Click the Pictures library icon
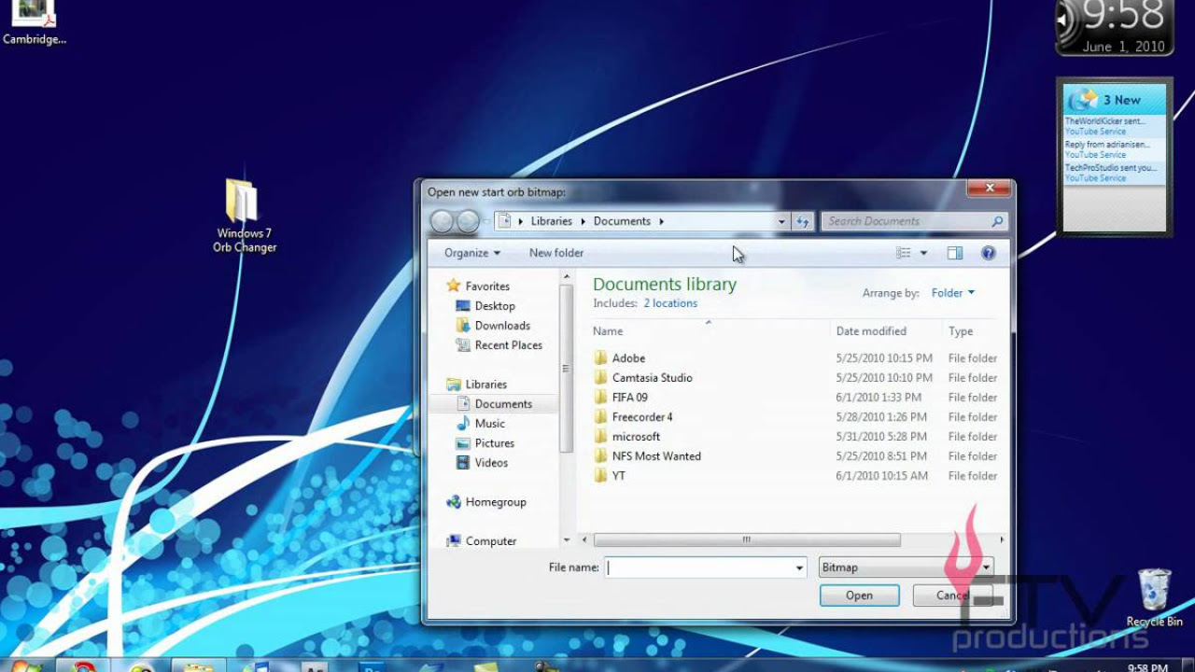The height and width of the screenshot is (672, 1195). point(463,443)
